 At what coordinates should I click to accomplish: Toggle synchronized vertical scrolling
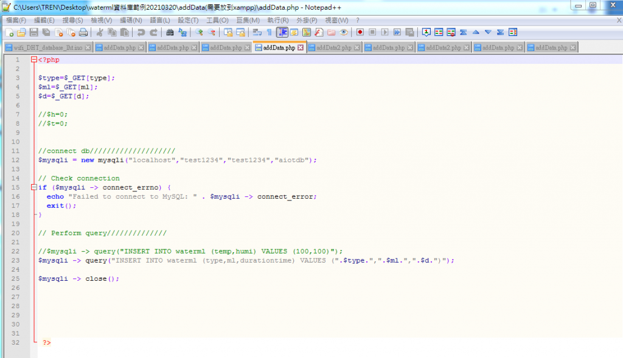tap(228, 33)
